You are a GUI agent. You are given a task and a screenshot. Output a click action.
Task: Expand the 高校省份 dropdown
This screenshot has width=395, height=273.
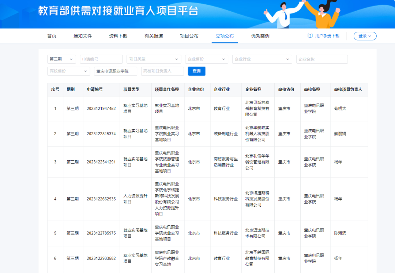(x=68, y=71)
